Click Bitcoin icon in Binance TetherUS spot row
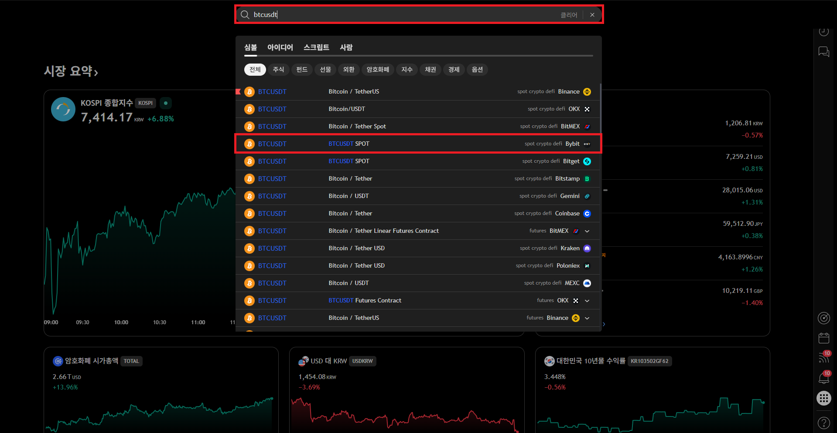837x433 pixels. [249, 91]
